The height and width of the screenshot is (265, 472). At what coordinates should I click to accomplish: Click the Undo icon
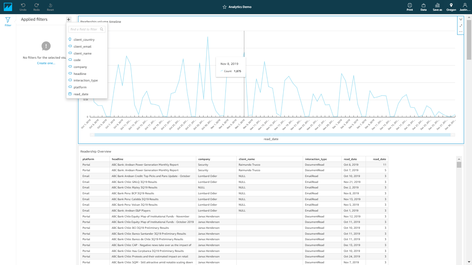pyautogui.click(x=23, y=6)
